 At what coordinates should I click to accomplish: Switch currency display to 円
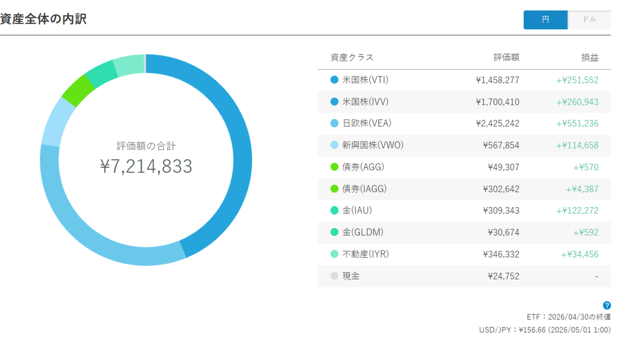tap(545, 20)
